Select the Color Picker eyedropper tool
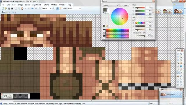 181,72
